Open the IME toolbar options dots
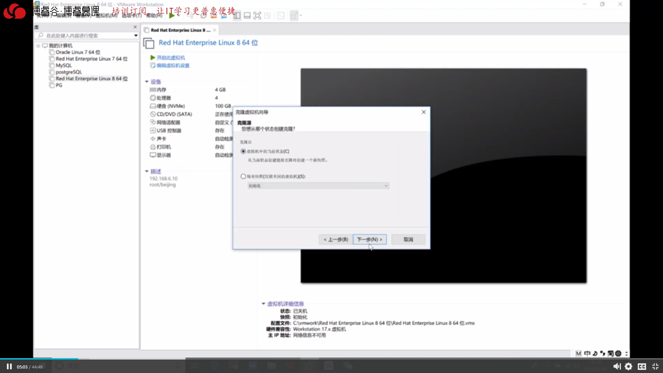663x373 pixels. point(626,353)
